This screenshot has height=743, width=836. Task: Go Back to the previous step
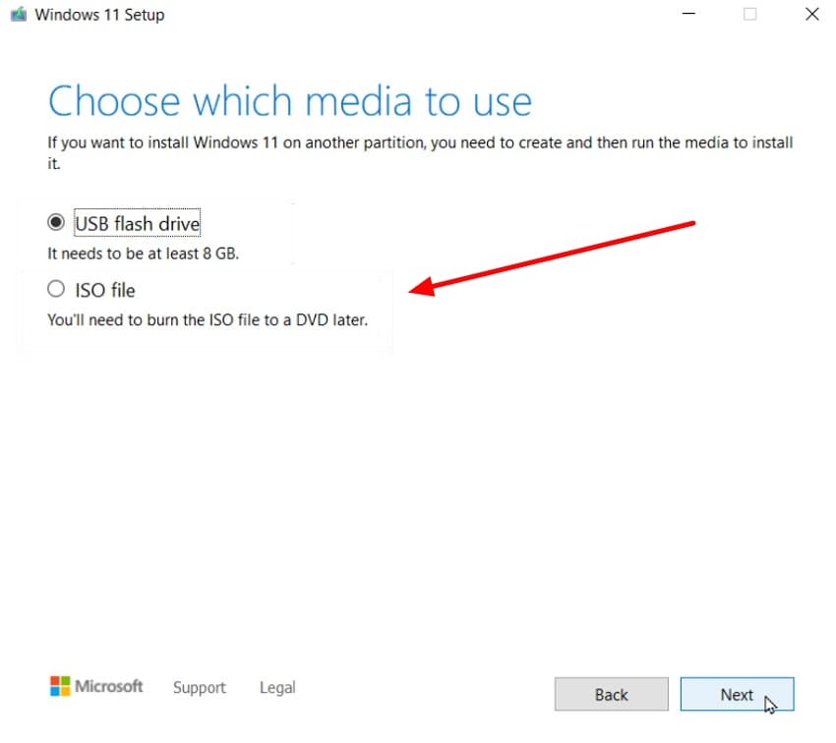[611, 694]
